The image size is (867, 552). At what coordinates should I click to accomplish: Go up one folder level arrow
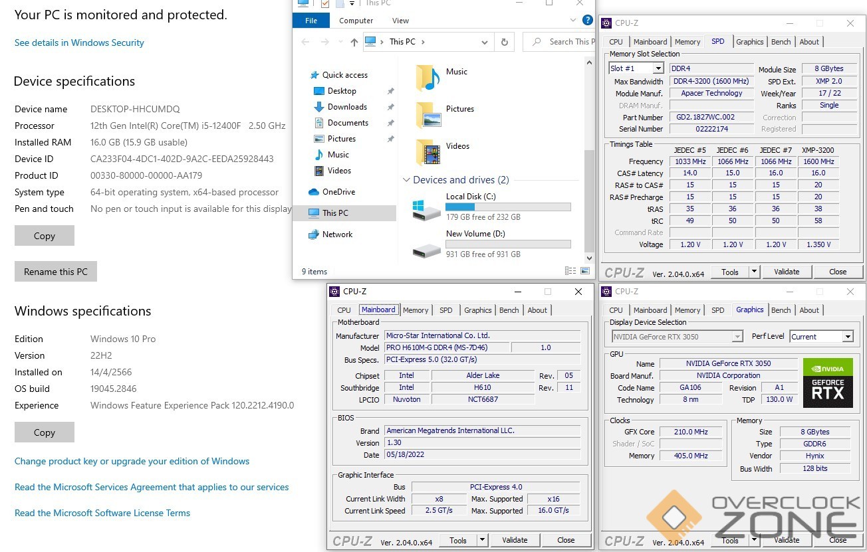[x=354, y=42]
